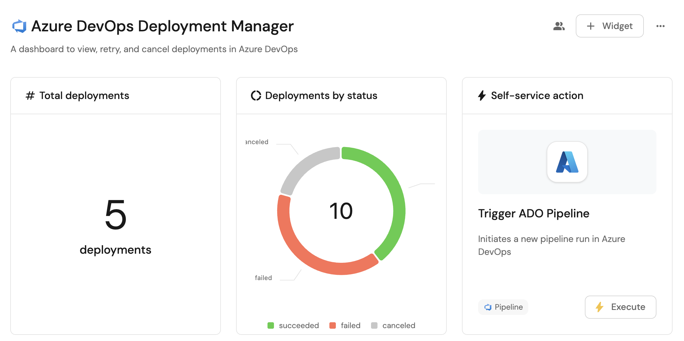Click the Trigger ADO Pipeline title
Viewport: 684px width, 341px height.
(x=534, y=214)
